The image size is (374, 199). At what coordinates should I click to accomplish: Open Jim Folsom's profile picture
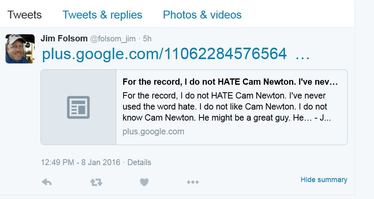(x=20, y=49)
